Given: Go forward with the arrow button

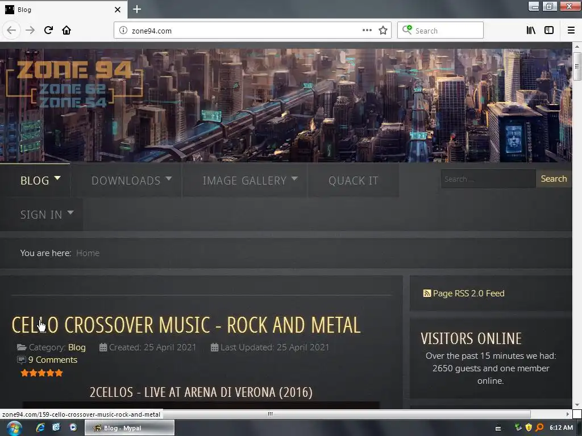Looking at the screenshot, I should coord(30,30).
